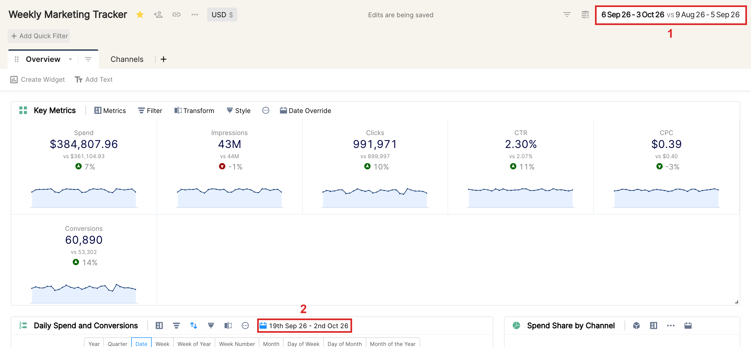
Task: Open style icon in Daily Spend widget
Action: coord(211,325)
